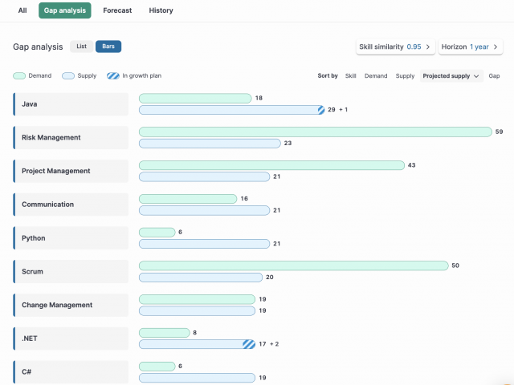Click the striped growth plan icon in legend
The height and width of the screenshot is (385, 514).
click(113, 76)
